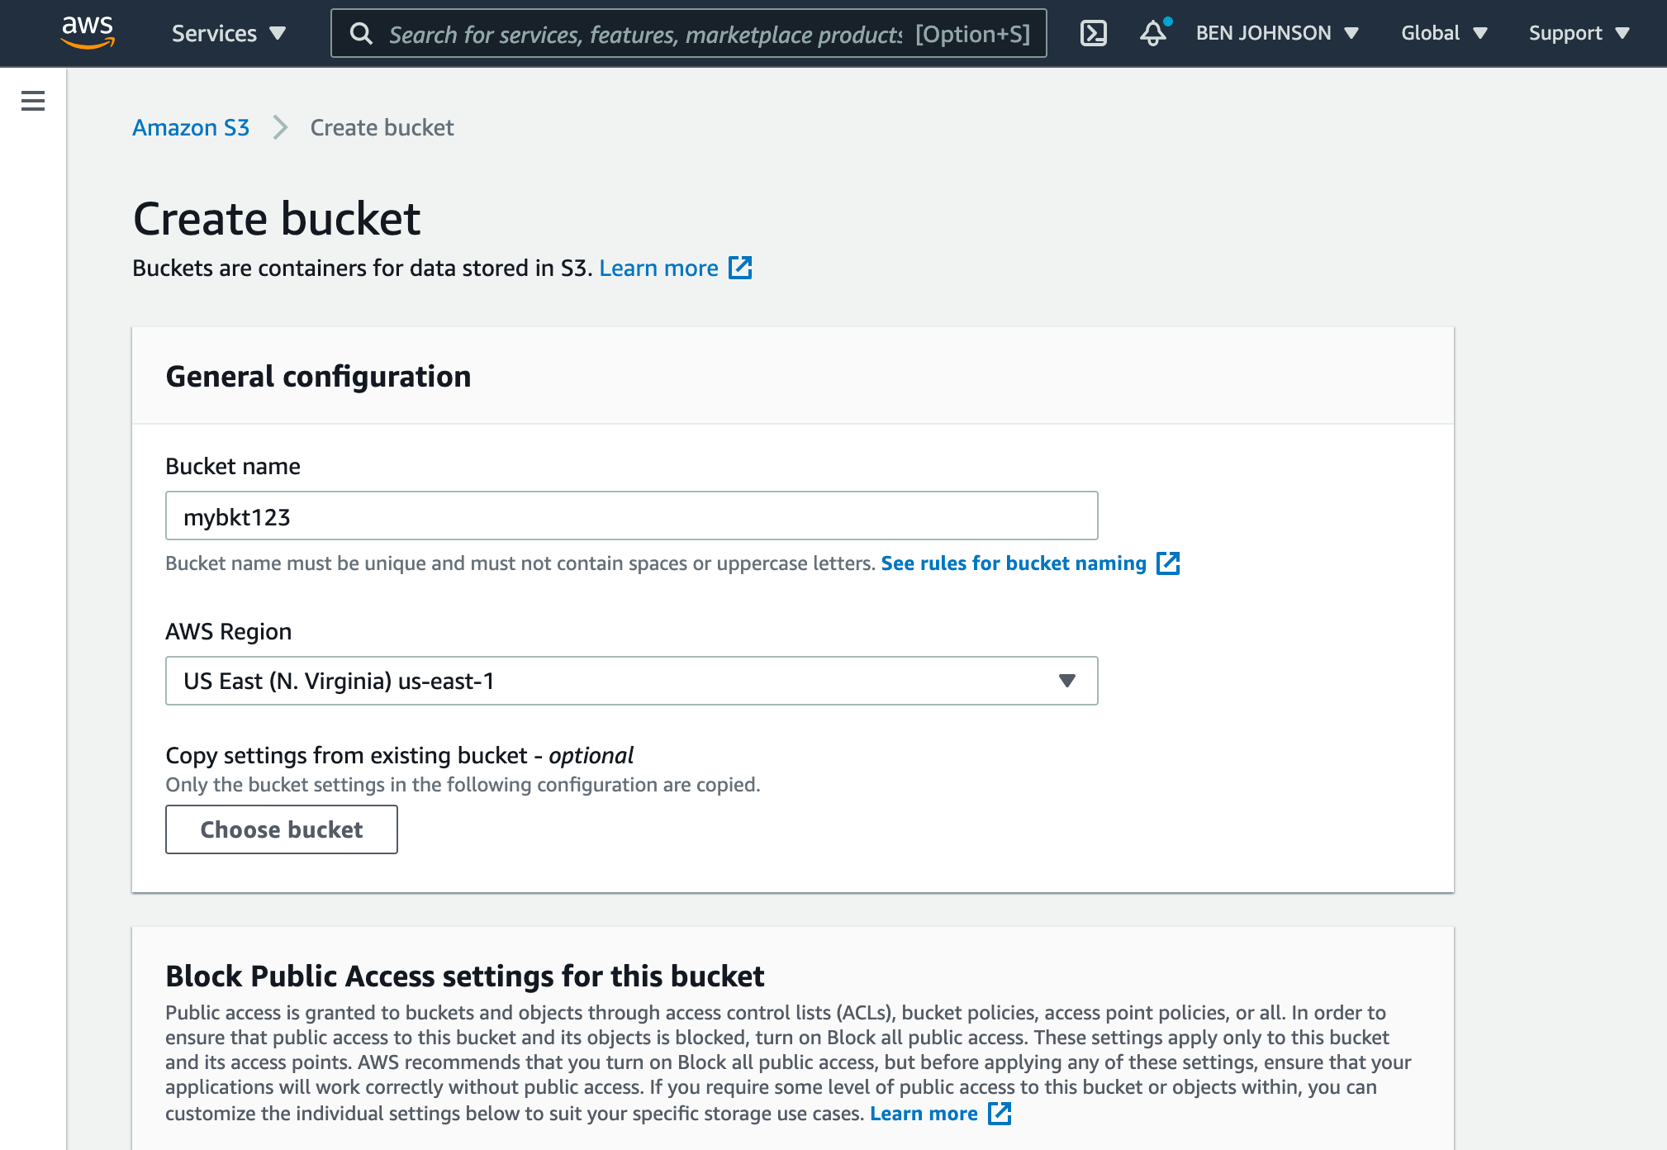
Task: Click the external link icon beside bucket naming rules
Action: [1169, 563]
